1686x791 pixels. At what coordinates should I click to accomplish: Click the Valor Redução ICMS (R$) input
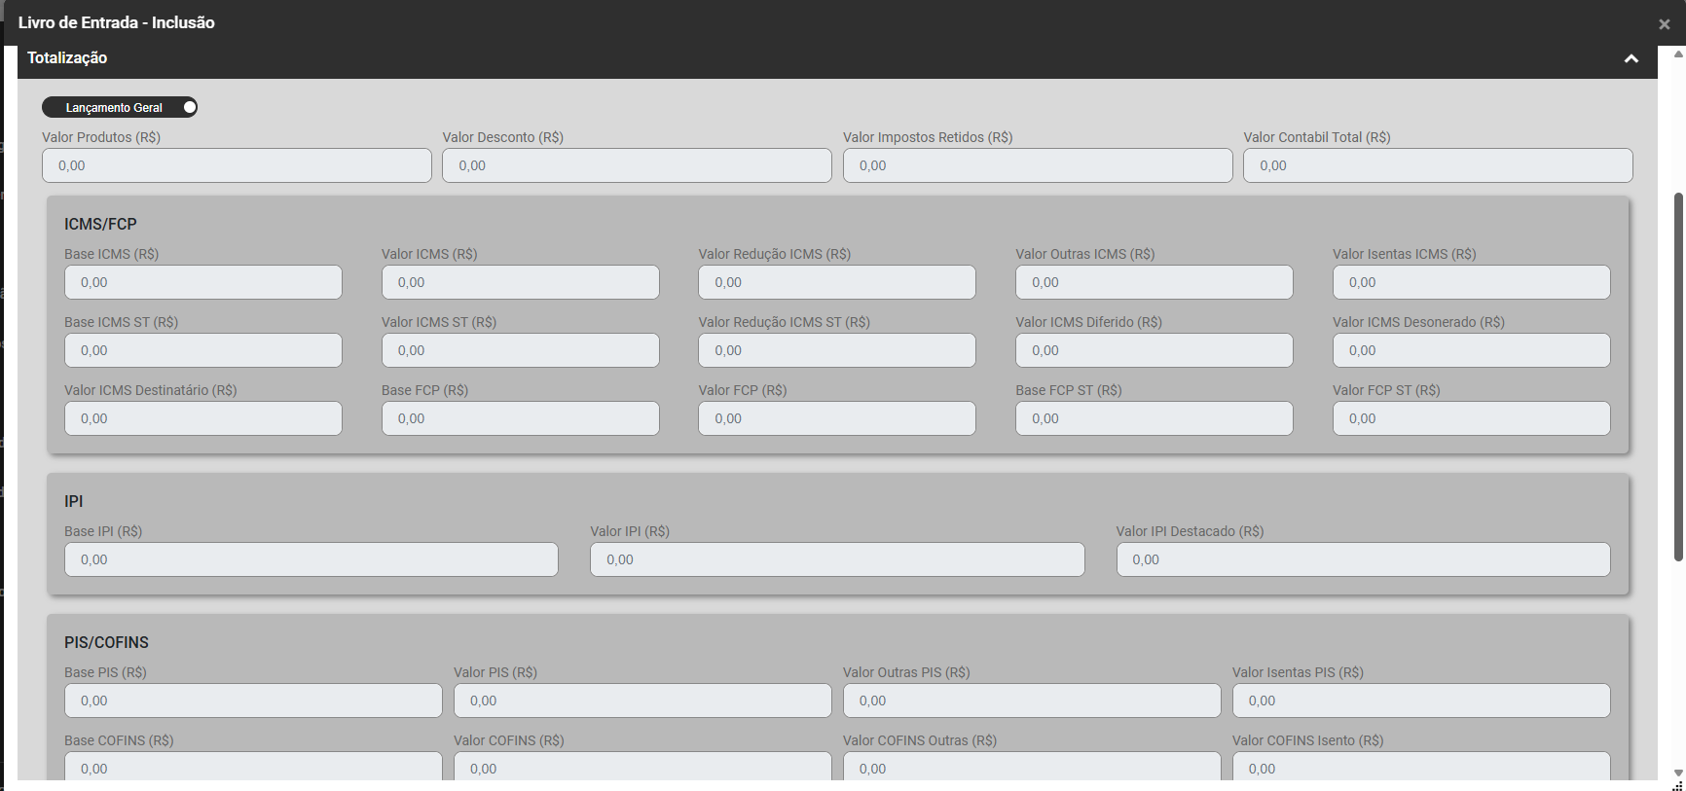point(836,282)
